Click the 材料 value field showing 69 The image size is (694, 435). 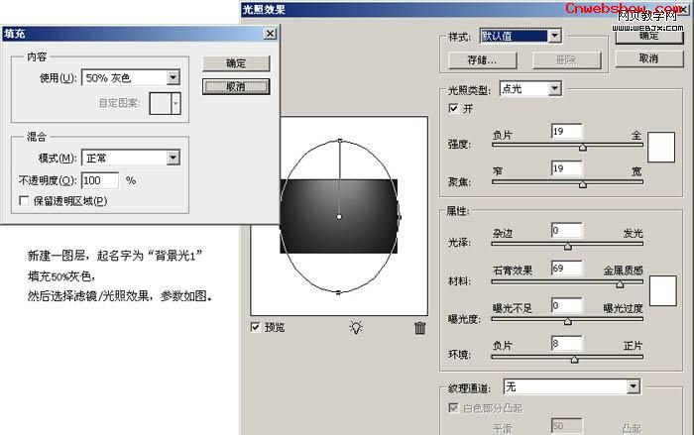point(566,269)
